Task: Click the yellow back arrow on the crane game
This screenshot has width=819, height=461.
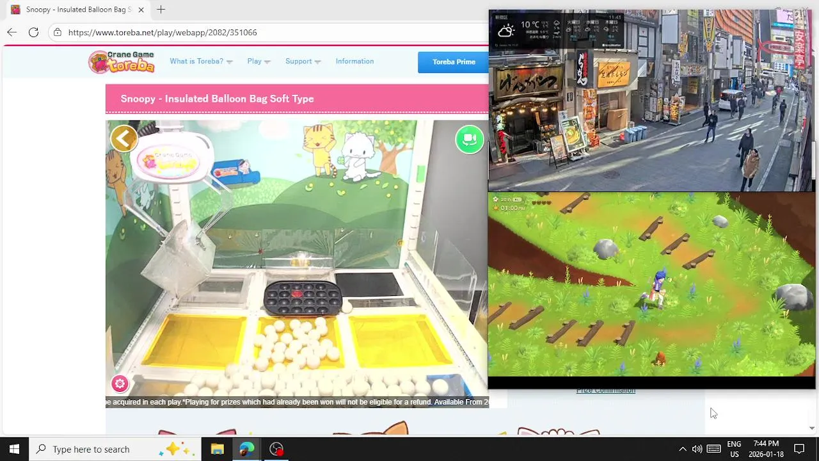Action: [124, 138]
